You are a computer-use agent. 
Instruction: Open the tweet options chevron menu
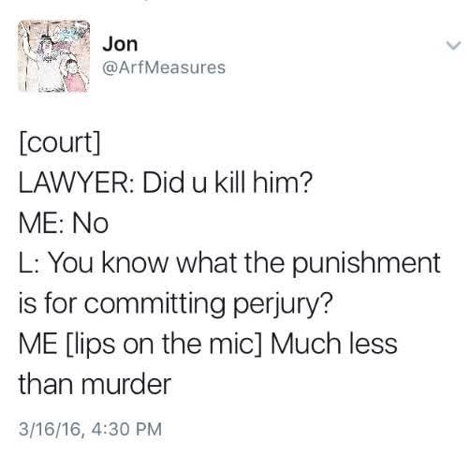[x=452, y=46]
